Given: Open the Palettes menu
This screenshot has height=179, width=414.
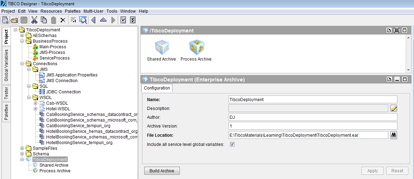Looking at the screenshot, I should [73, 11].
